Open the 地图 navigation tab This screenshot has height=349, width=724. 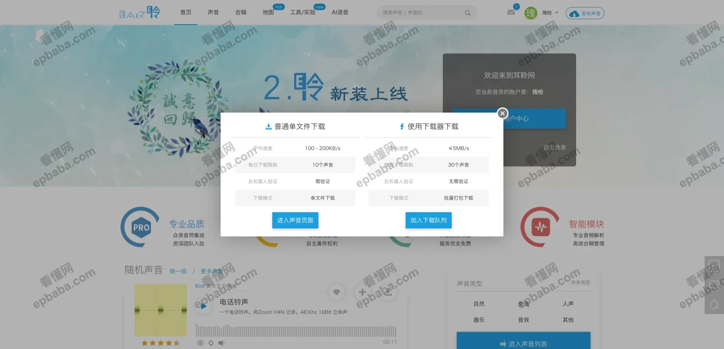[268, 13]
